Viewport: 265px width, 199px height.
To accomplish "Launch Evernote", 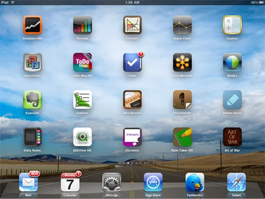I will coord(33,99).
